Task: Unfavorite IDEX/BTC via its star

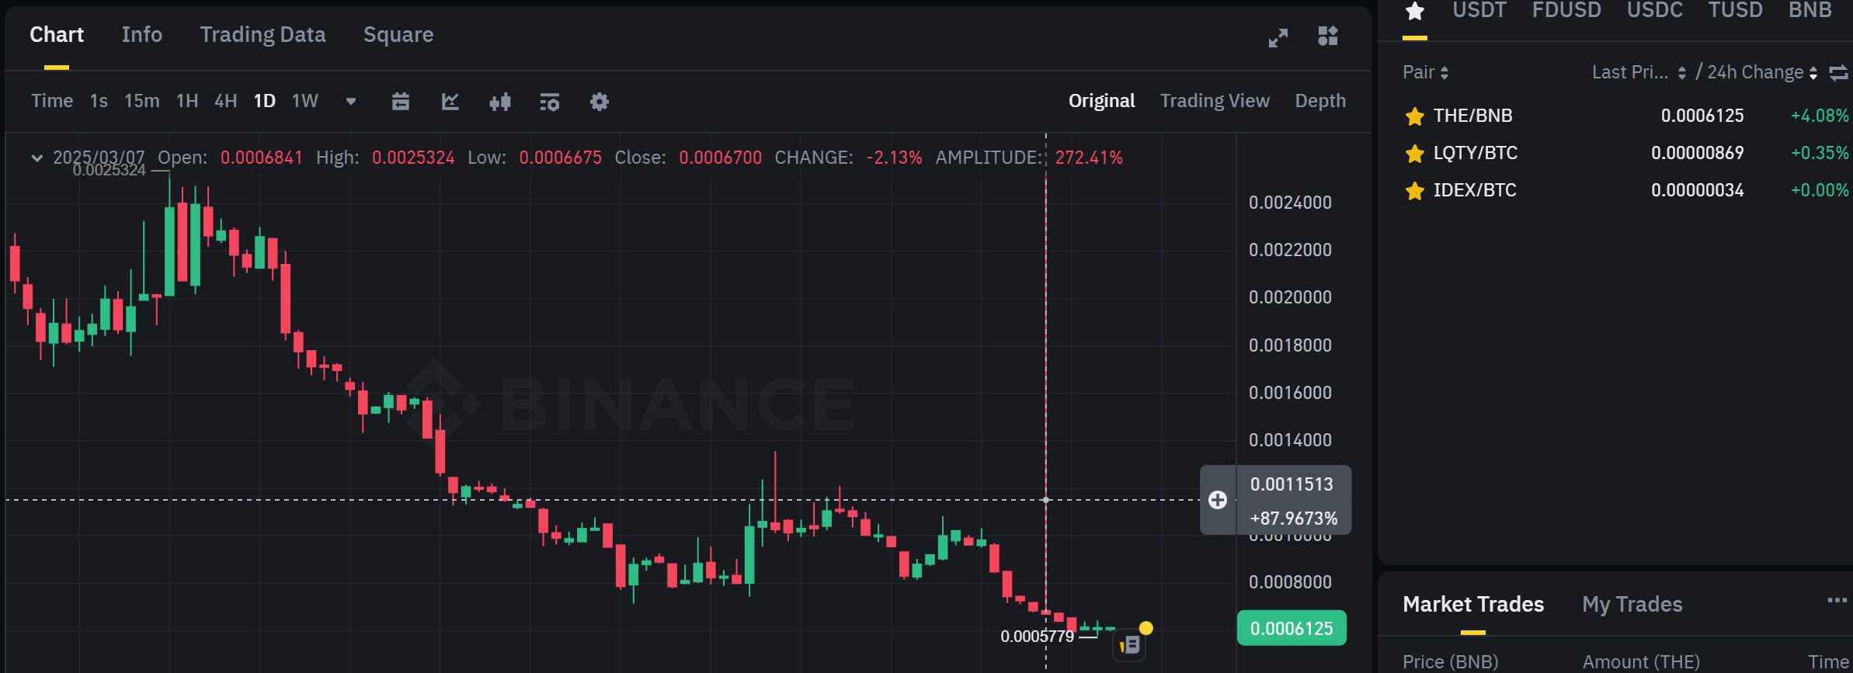Action: [x=1415, y=191]
